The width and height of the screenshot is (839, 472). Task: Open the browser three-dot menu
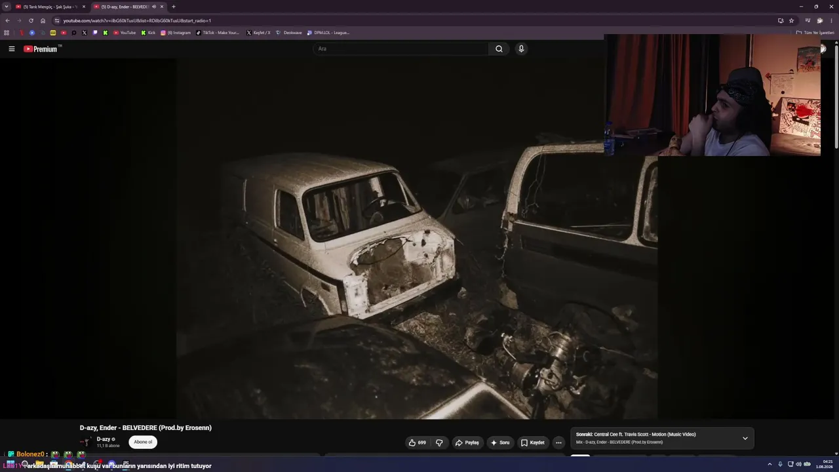pos(831,20)
